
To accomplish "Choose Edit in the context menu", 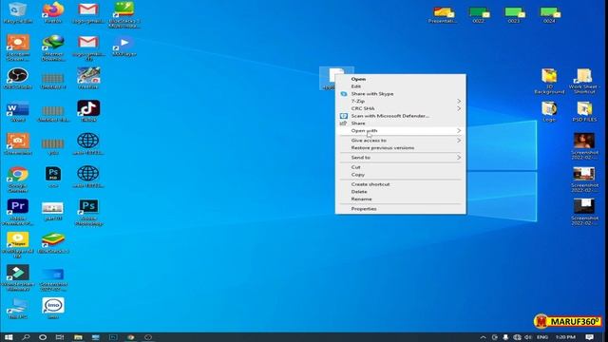I will click(401, 86).
